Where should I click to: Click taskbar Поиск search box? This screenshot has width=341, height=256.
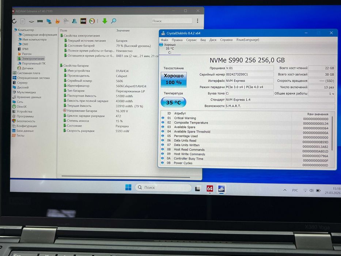tap(163, 187)
